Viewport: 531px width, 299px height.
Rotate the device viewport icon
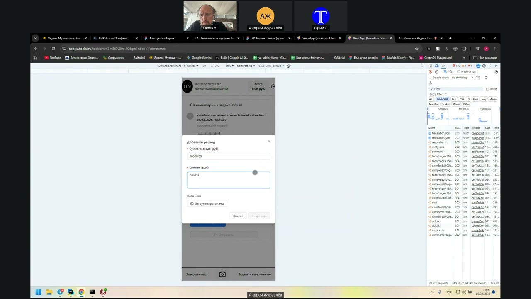[288, 66]
